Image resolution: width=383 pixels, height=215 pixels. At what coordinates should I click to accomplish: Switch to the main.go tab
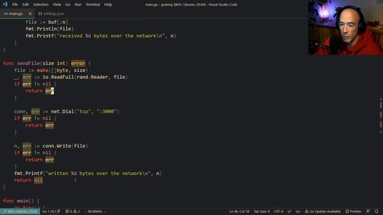point(16,14)
